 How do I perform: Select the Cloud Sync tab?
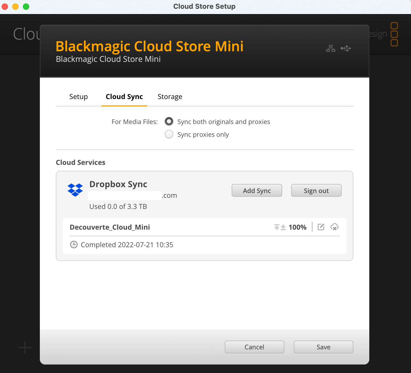124,97
